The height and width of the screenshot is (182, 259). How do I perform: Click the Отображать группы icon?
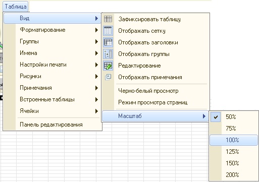point(108,54)
